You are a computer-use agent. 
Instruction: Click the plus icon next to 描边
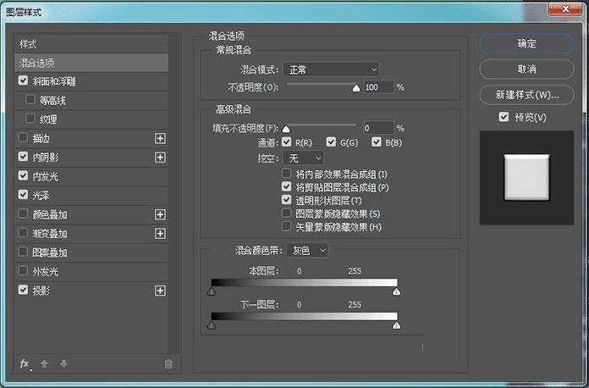point(160,138)
